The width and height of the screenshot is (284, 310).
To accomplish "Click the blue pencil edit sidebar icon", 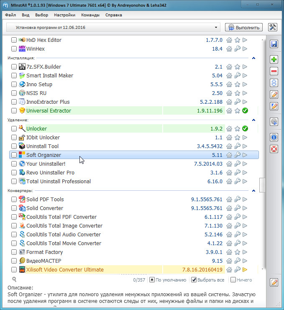I will (274, 106).
